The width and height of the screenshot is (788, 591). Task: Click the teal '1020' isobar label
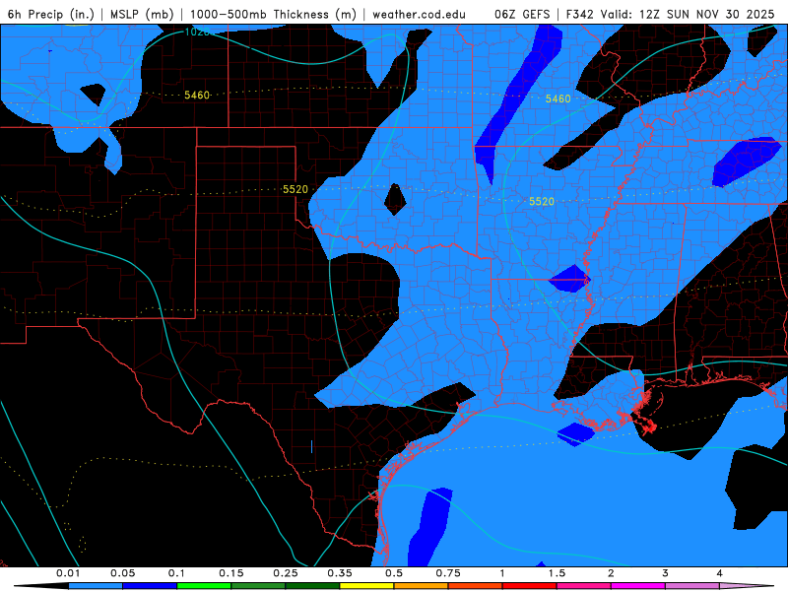tap(196, 33)
